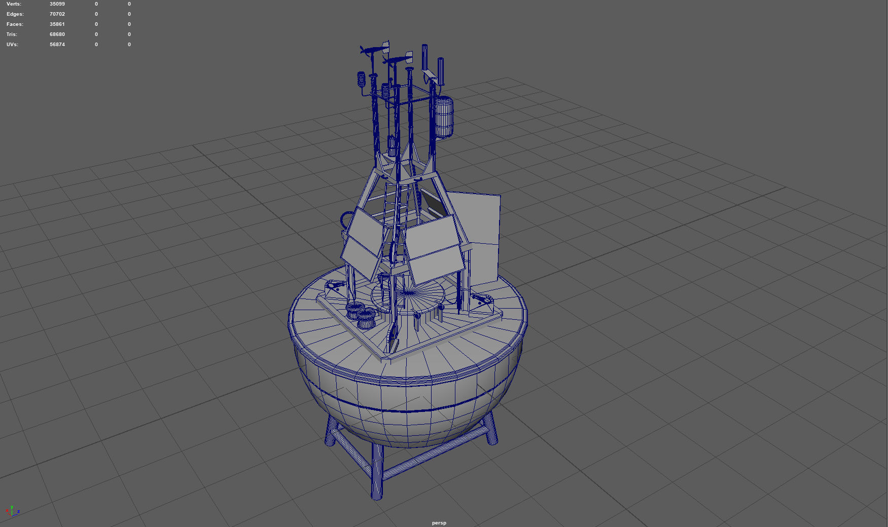Select the large cylindrical canister on the mast
Viewport: 888px width, 527px height.
[x=444, y=117]
